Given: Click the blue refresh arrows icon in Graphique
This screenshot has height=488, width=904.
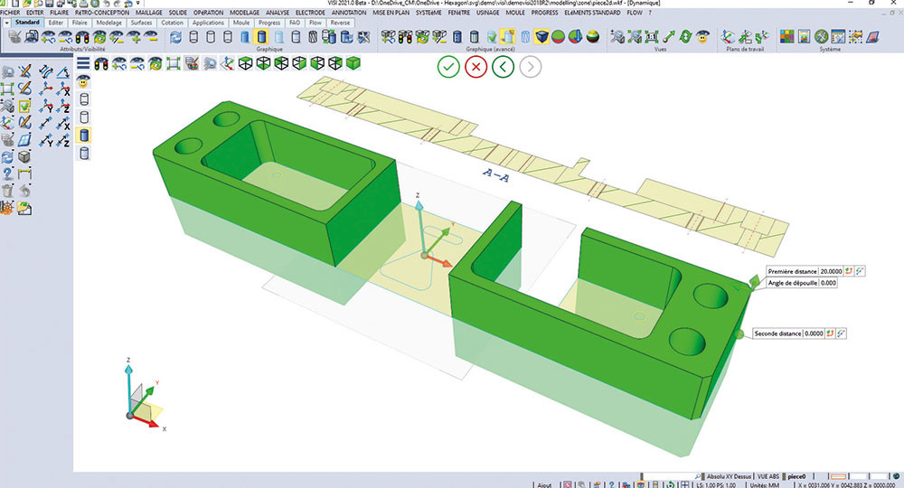Looking at the screenshot, I should tap(176, 37).
